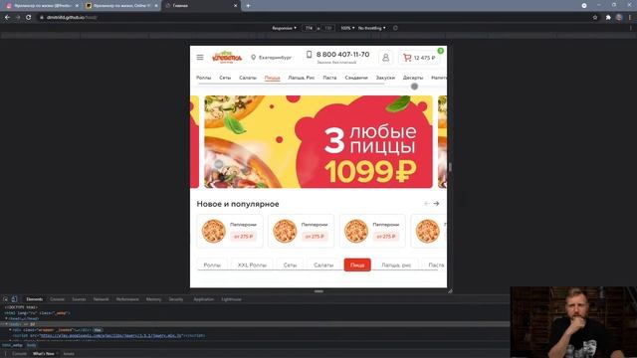Switch to the second browser tab
This screenshot has height=358, width=637.
pyautogui.click(x=121, y=6)
